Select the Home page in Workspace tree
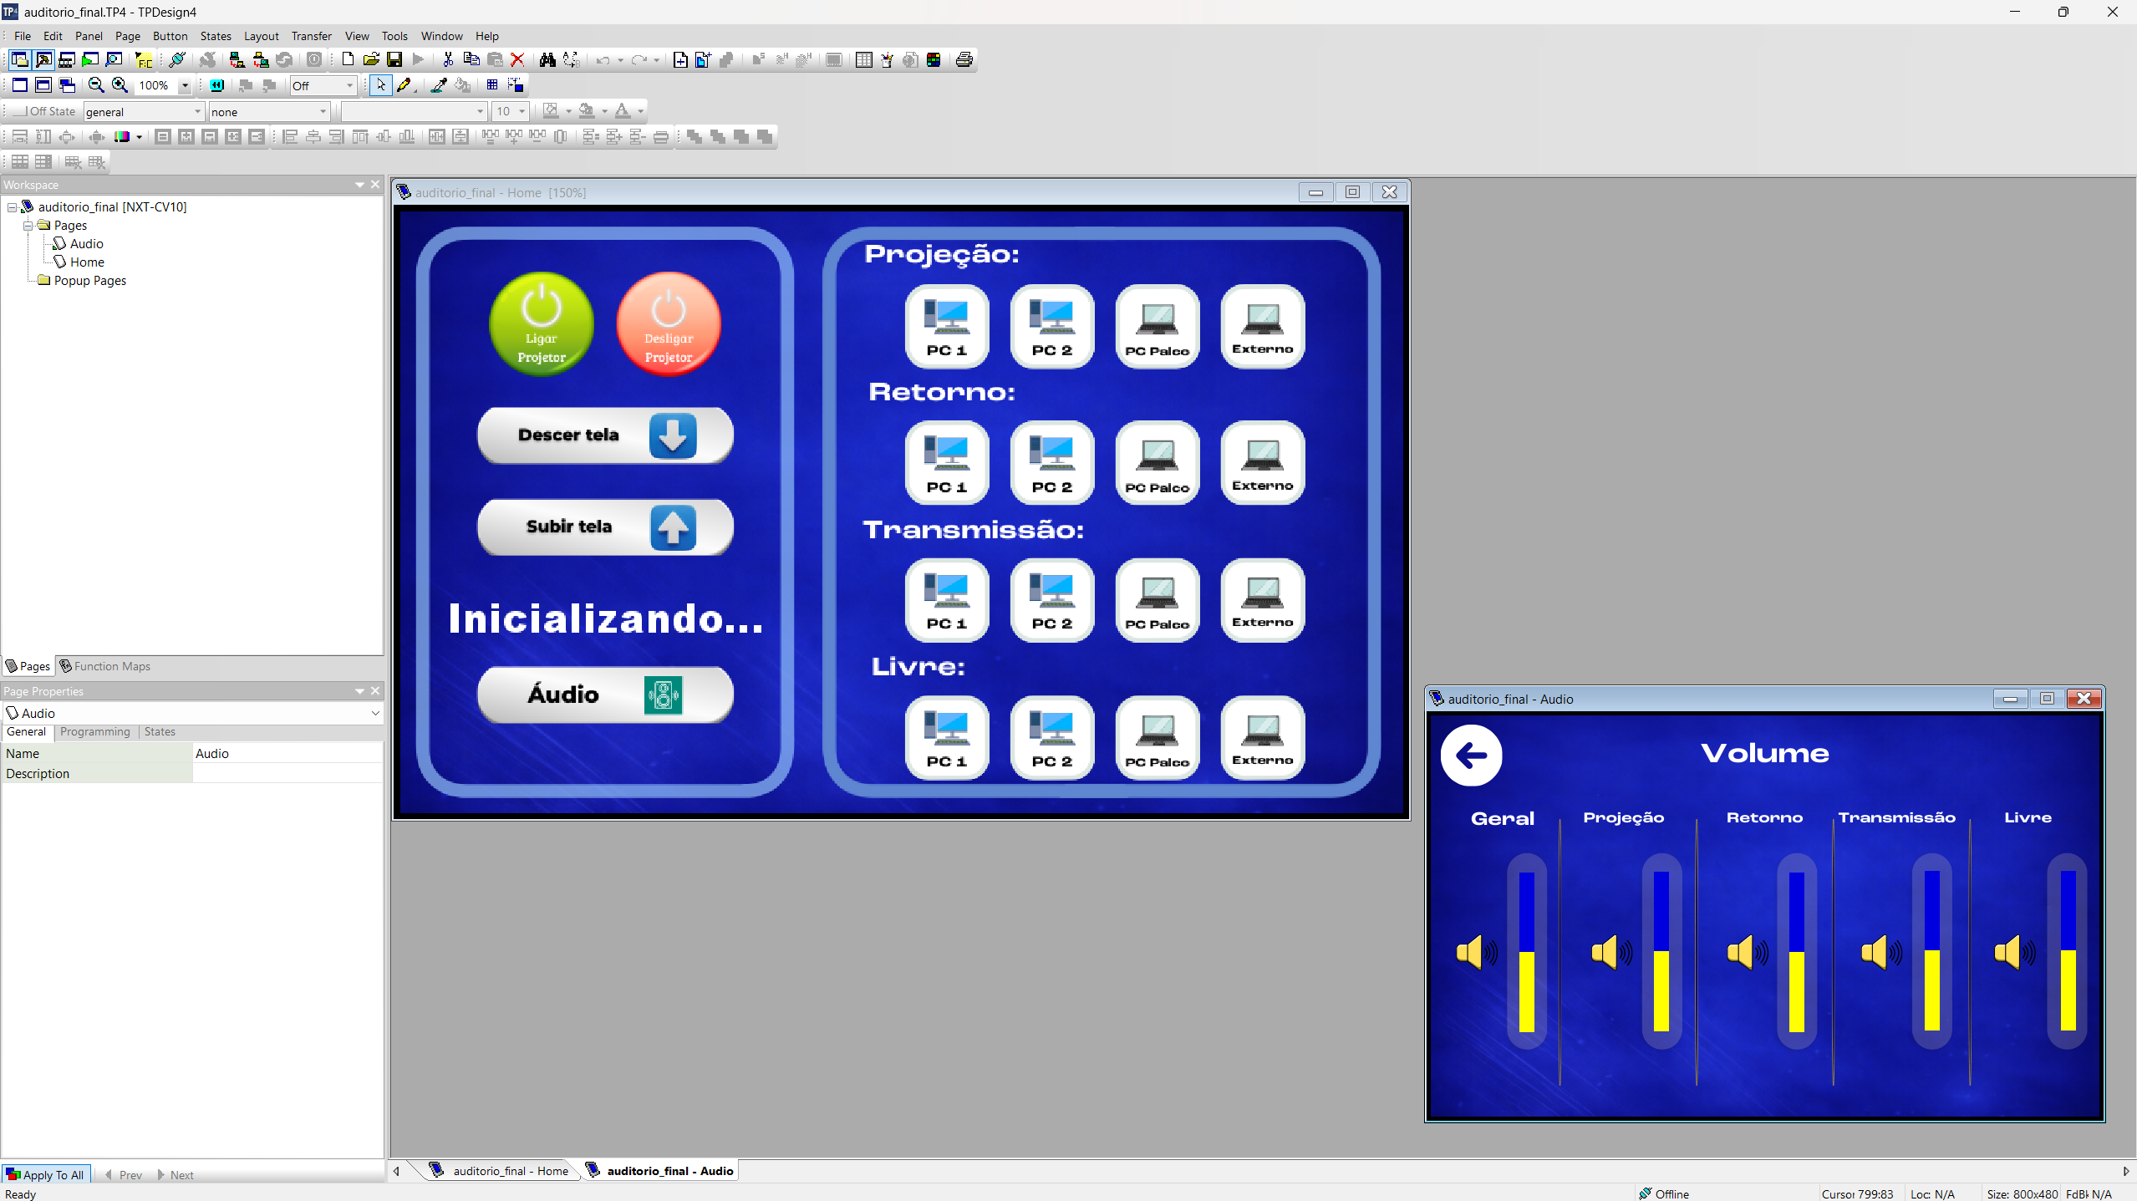The image size is (2137, 1201). pyautogui.click(x=87, y=262)
